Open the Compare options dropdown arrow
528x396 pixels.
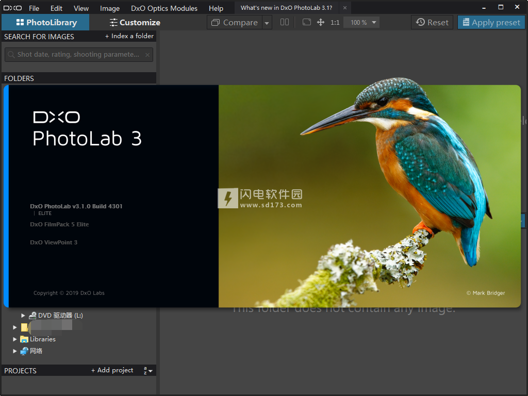(x=267, y=23)
